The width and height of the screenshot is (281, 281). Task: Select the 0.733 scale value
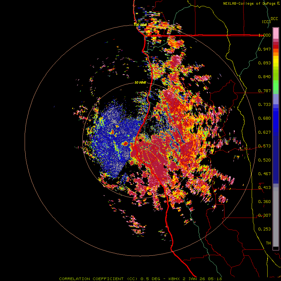(264, 105)
